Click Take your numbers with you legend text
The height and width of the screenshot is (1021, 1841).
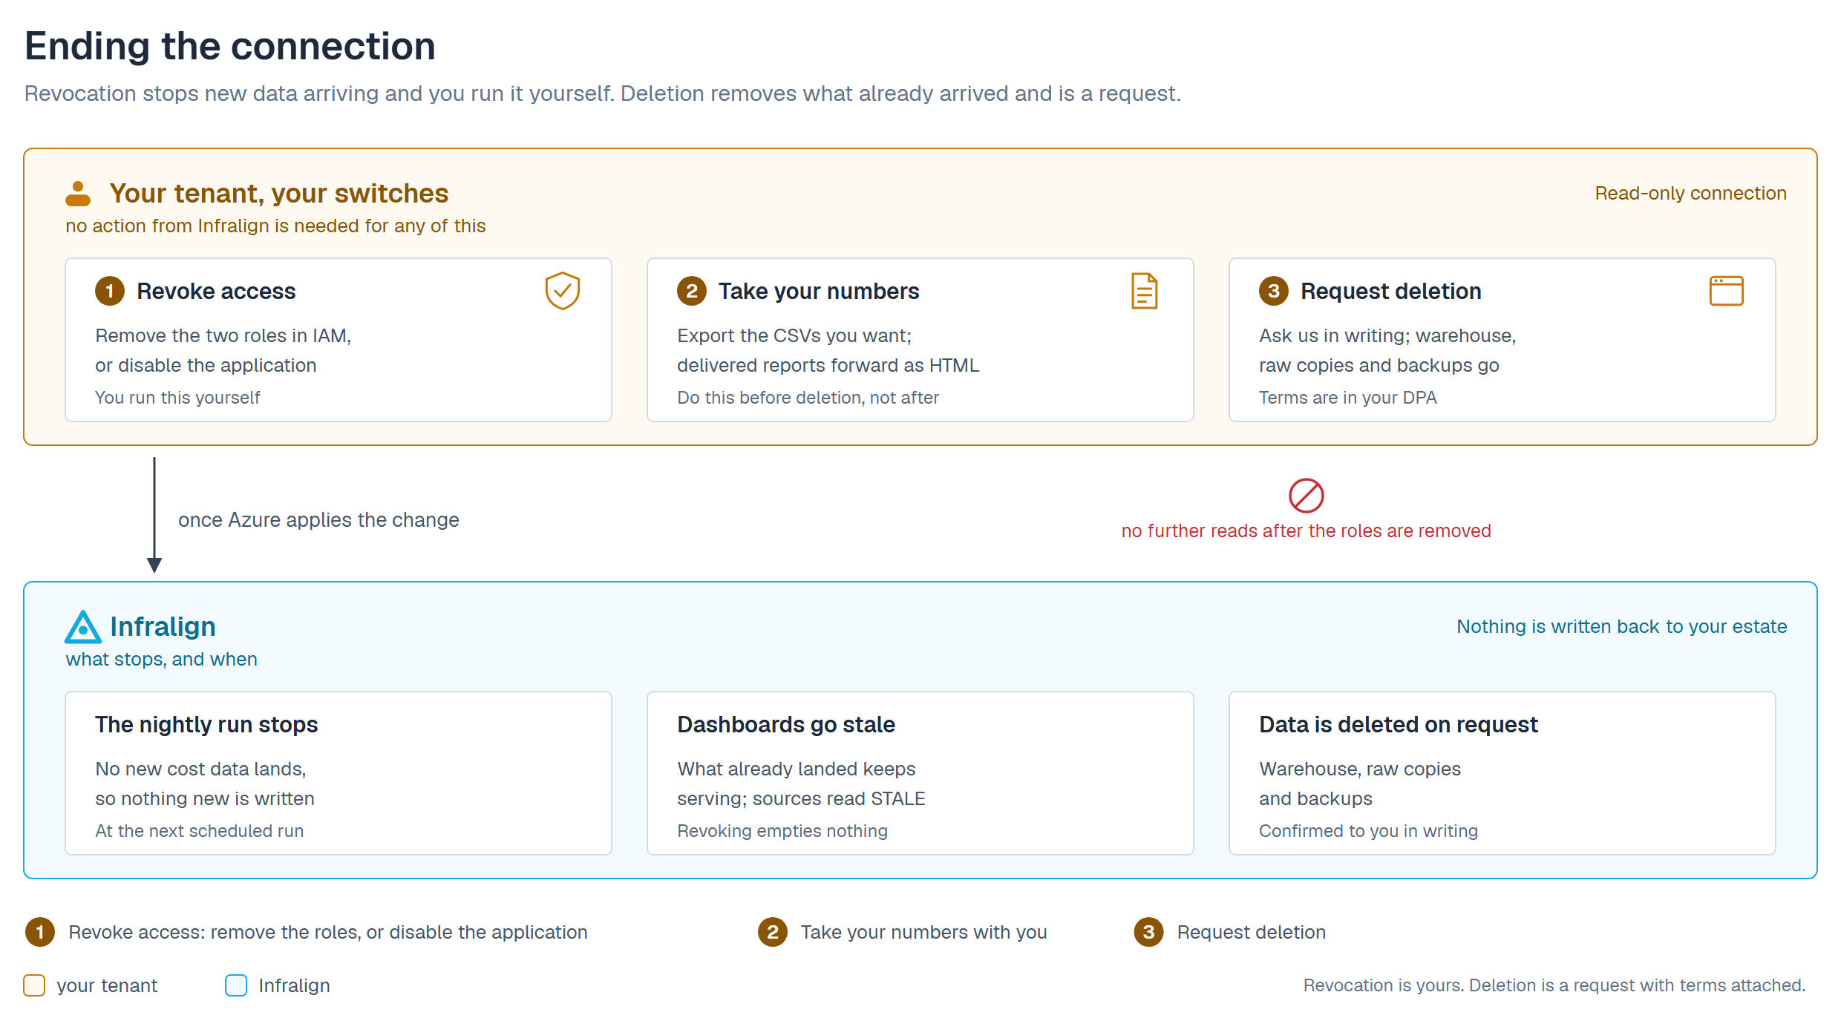pyautogui.click(x=923, y=932)
